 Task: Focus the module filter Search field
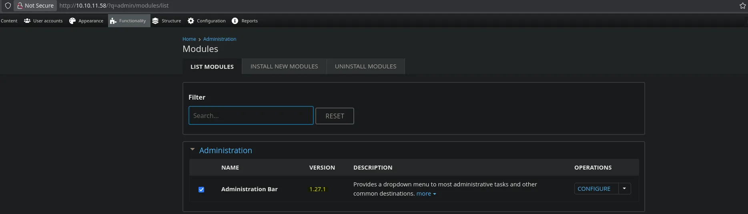(251, 116)
